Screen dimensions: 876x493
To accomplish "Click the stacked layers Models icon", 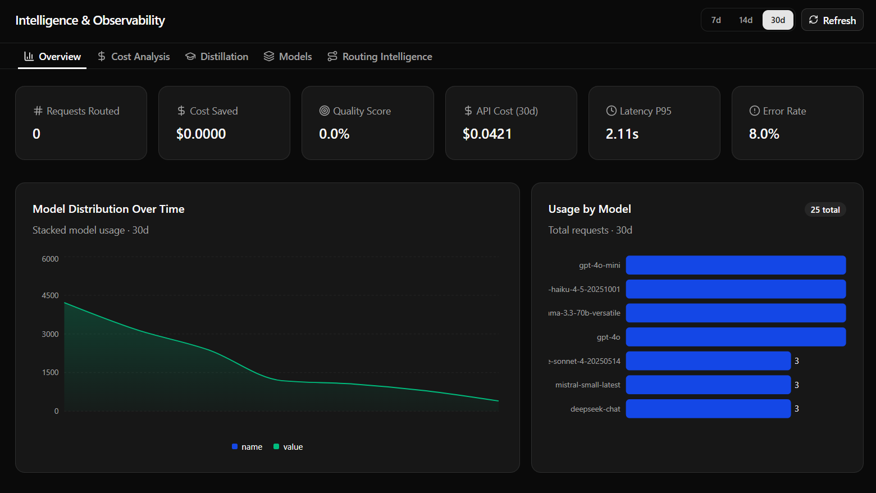I will coord(269,56).
